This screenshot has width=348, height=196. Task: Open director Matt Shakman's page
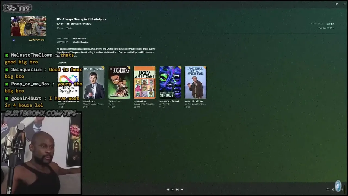click(x=80, y=39)
